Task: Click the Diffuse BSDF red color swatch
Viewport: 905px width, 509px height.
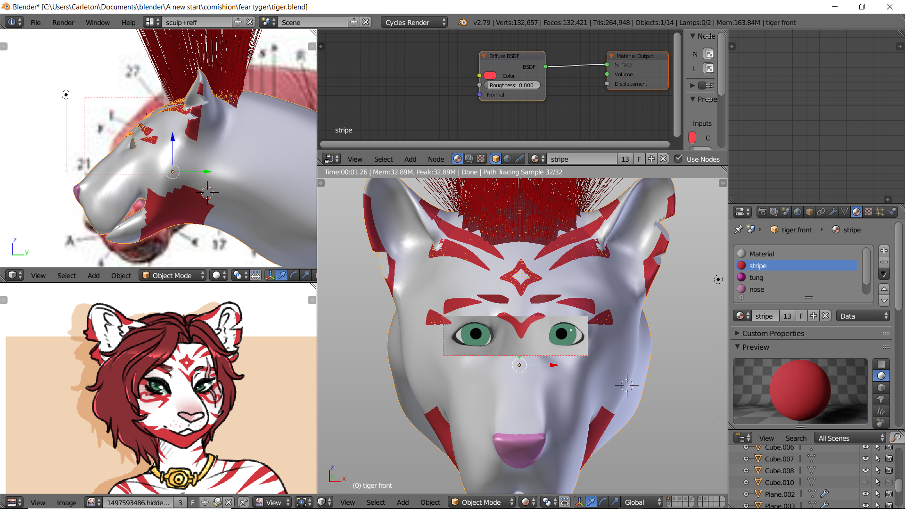Action: tap(490, 75)
